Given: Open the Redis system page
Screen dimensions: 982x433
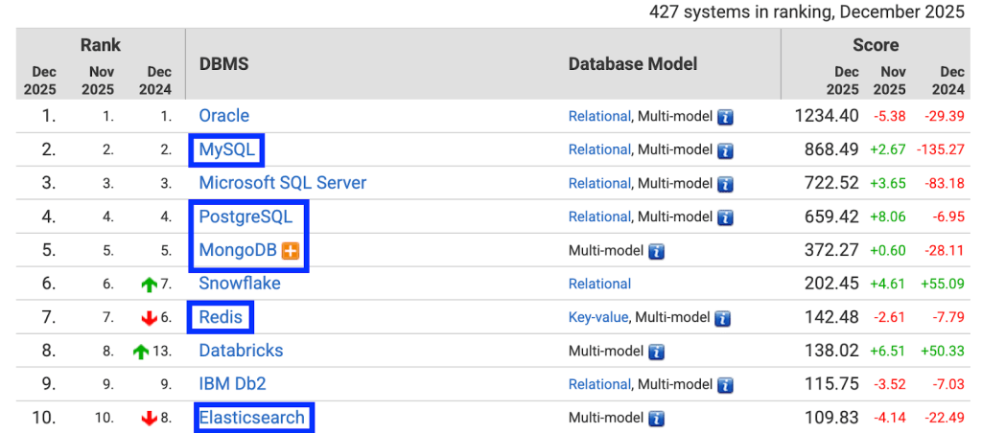Looking at the screenshot, I should (x=221, y=317).
